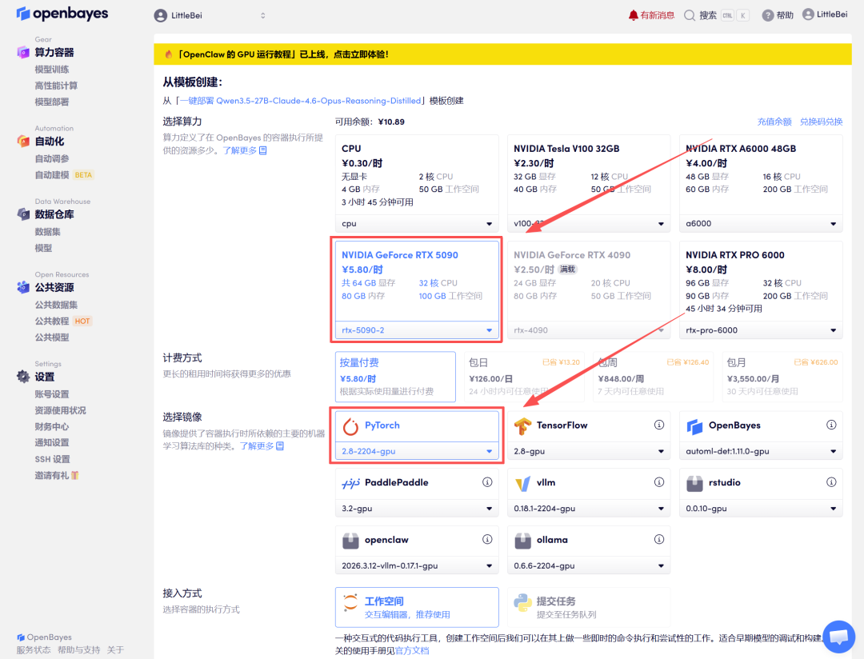
Task: Select 工作空间 access mode
Action: pos(417,607)
